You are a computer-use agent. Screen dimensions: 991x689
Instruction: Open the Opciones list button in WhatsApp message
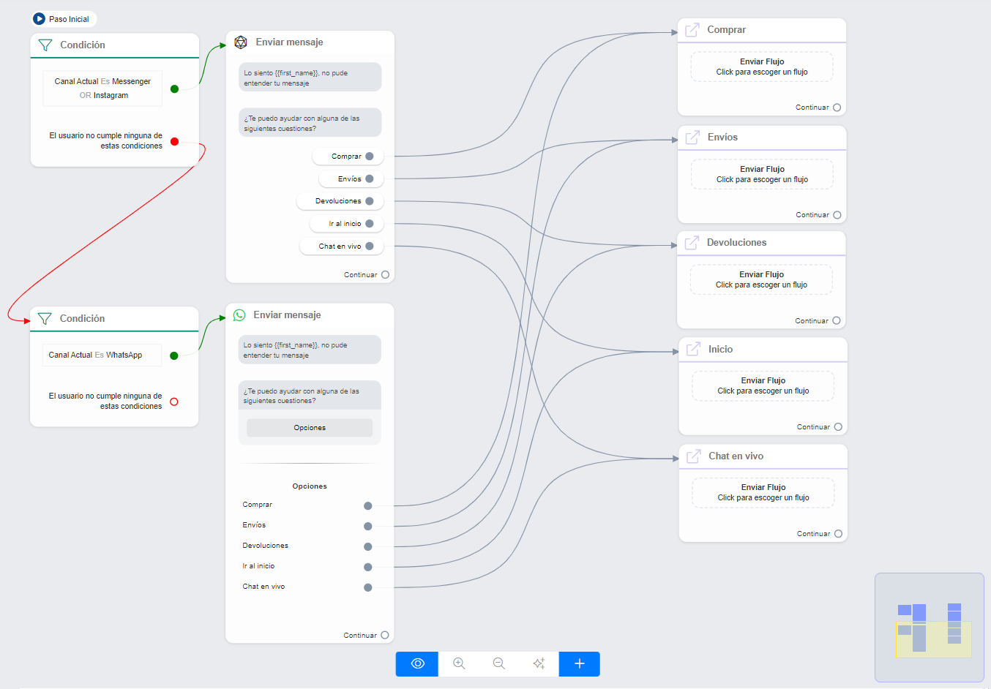click(310, 428)
